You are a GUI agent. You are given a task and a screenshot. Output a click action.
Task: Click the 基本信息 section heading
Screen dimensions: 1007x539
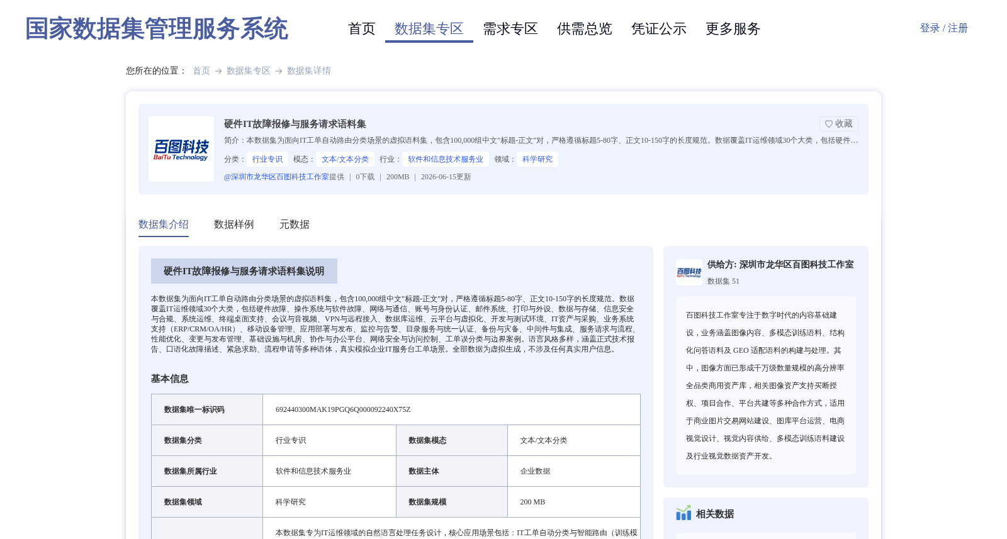click(x=170, y=379)
